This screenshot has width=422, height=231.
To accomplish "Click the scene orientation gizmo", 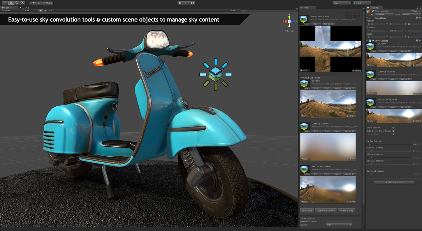I will pos(289,21).
